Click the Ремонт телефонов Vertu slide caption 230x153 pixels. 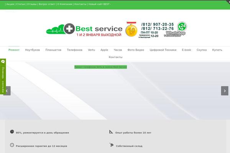point(100,67)
